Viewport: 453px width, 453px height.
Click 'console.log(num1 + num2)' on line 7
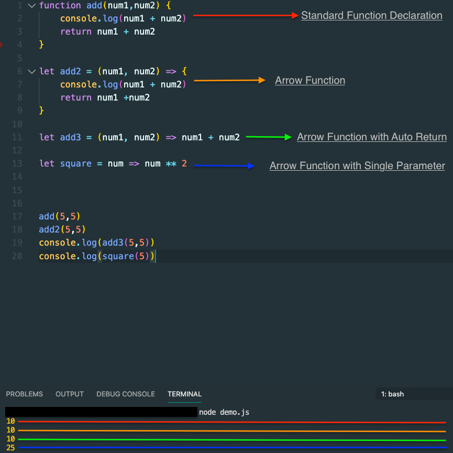tap(123, 85)
